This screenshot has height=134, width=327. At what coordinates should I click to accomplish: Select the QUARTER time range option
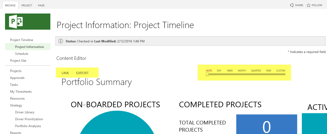coord(256,71)
